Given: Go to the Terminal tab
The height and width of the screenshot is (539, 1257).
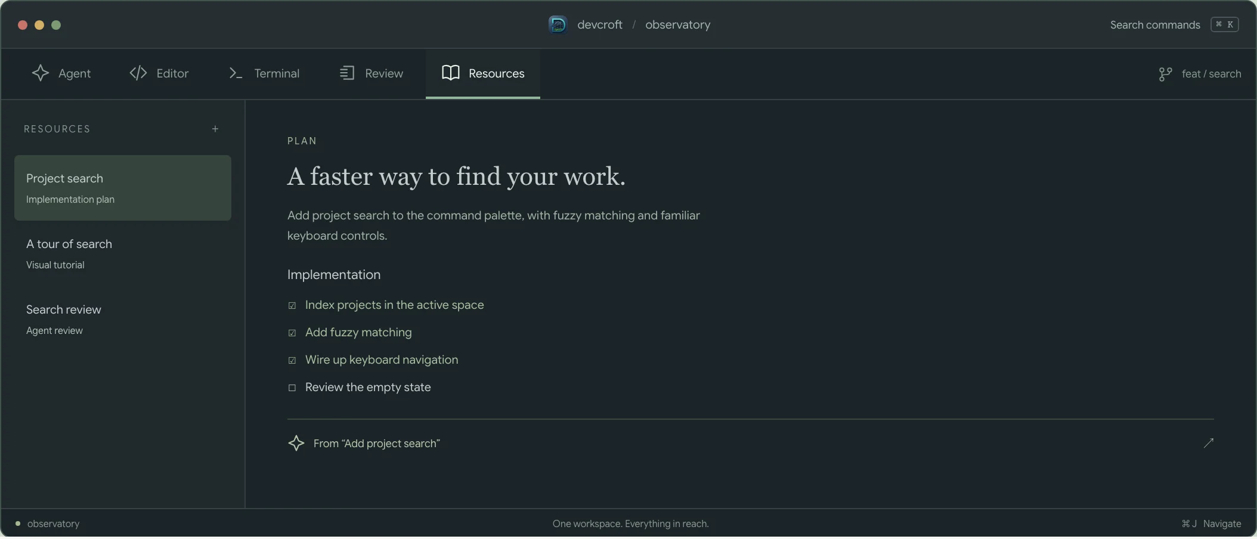Looking at the screenshot, I should point(264,73).
